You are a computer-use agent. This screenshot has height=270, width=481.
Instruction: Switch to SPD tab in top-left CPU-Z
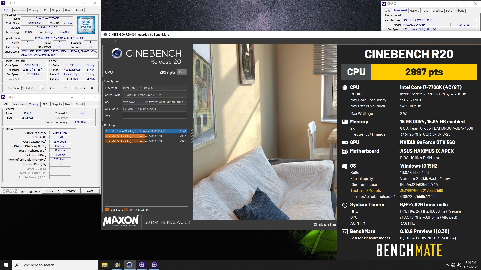[x=45, y=10]
